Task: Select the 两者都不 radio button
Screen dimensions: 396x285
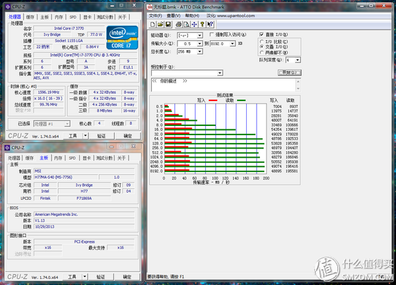Action: [x=261, y=53]
